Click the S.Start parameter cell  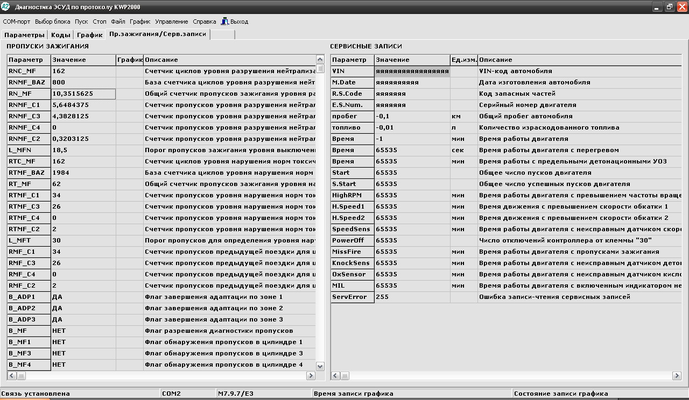click(353, 184)
